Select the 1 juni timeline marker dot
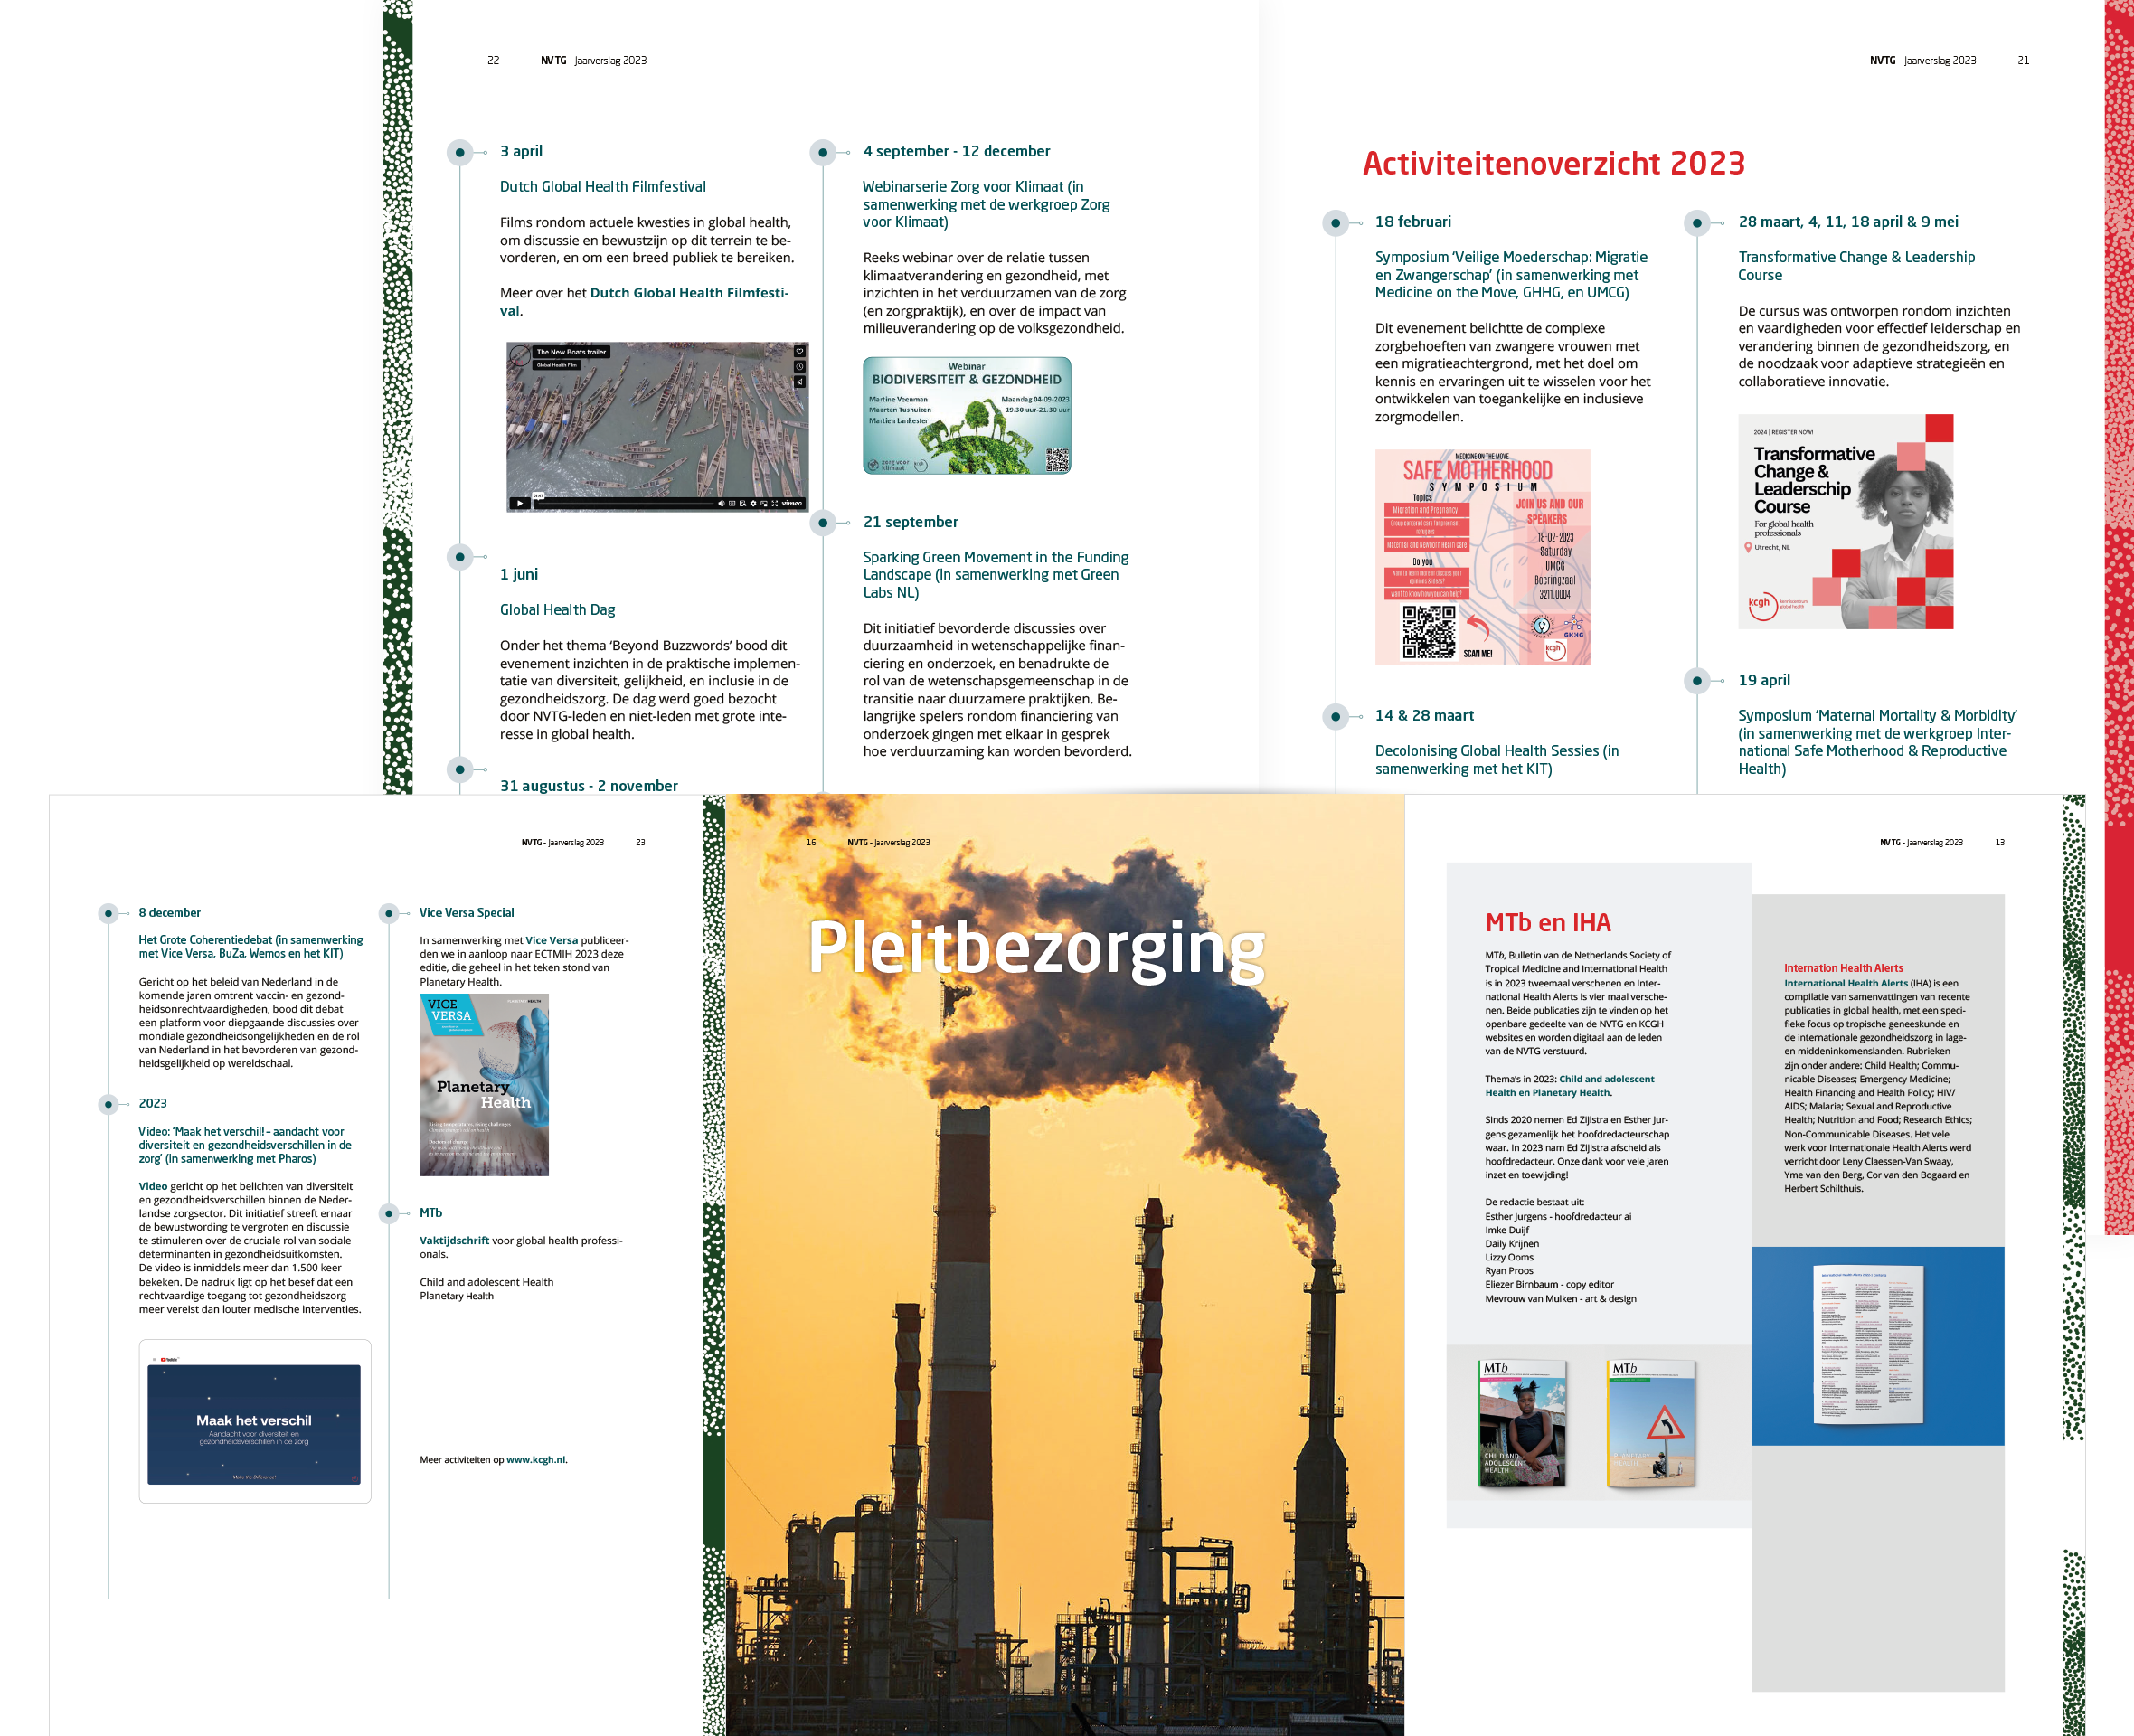The image size is (2134, 1736). coord(460,557)
